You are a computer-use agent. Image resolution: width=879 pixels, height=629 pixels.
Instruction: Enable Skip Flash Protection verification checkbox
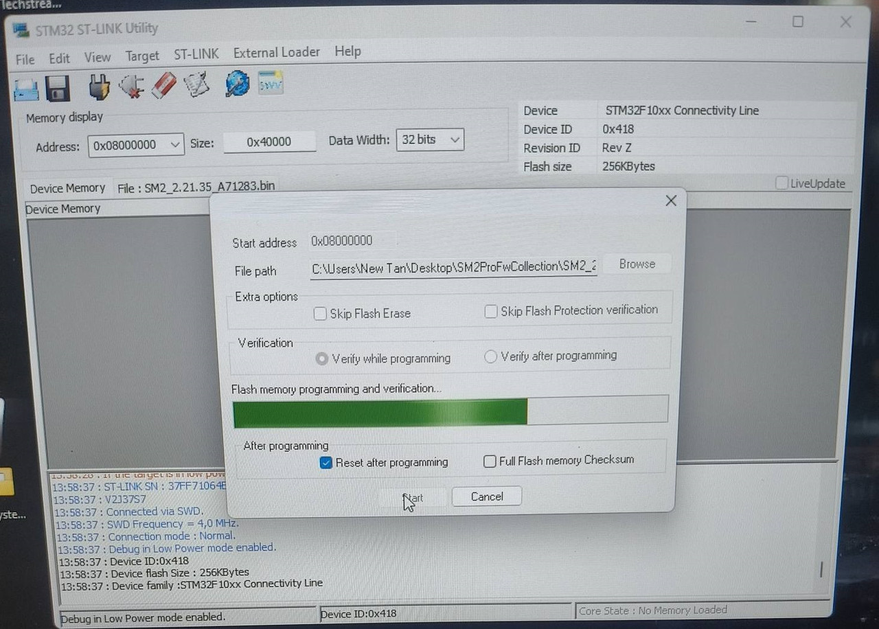tap(491, 312)
